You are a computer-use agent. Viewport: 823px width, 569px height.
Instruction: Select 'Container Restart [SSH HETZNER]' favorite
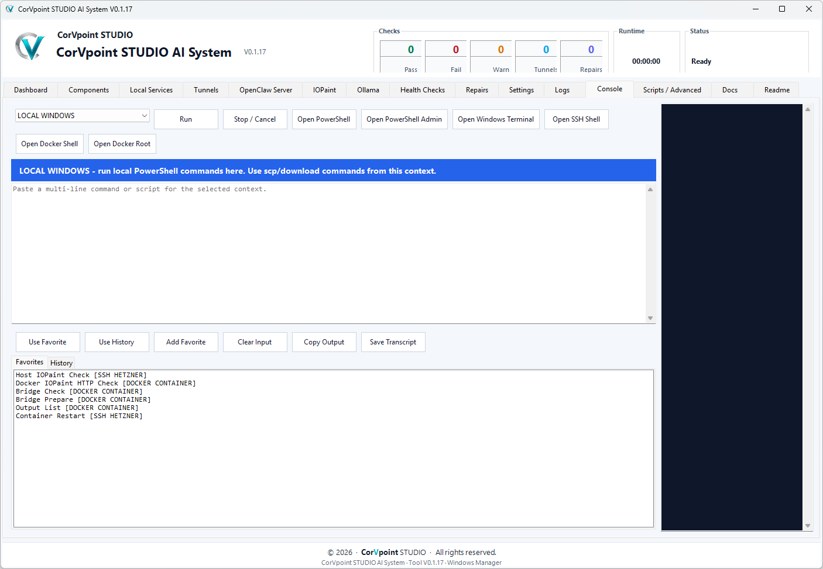pyautogui.click(x=79, y=416)
